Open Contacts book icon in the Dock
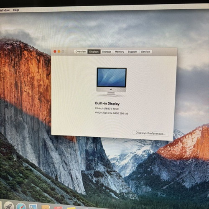The width and height of the screenshot is (209, 209). [x=46, y=207]
